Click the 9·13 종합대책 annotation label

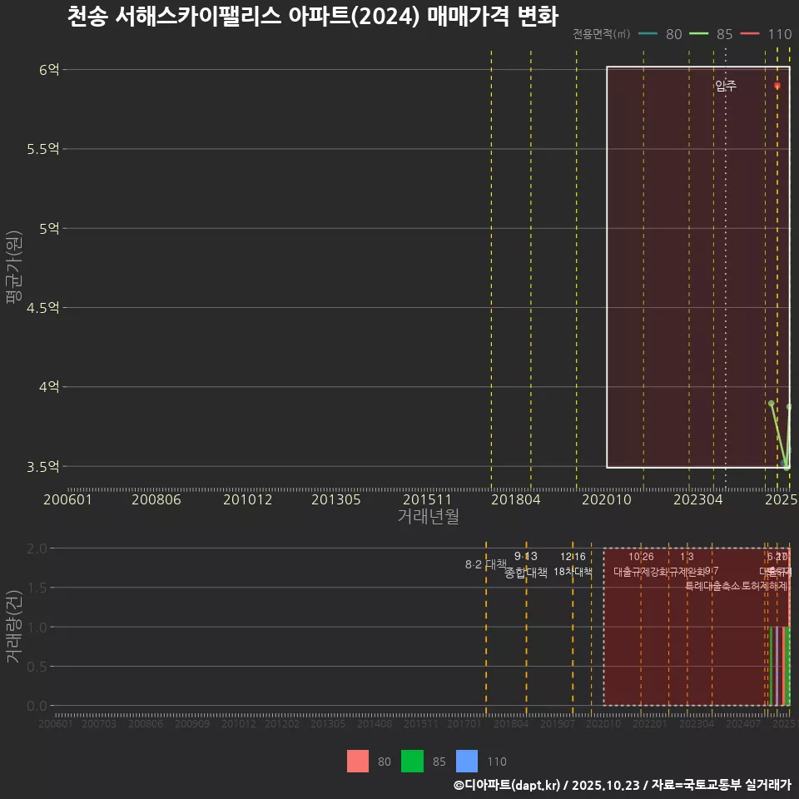click(x=524, y=564)
